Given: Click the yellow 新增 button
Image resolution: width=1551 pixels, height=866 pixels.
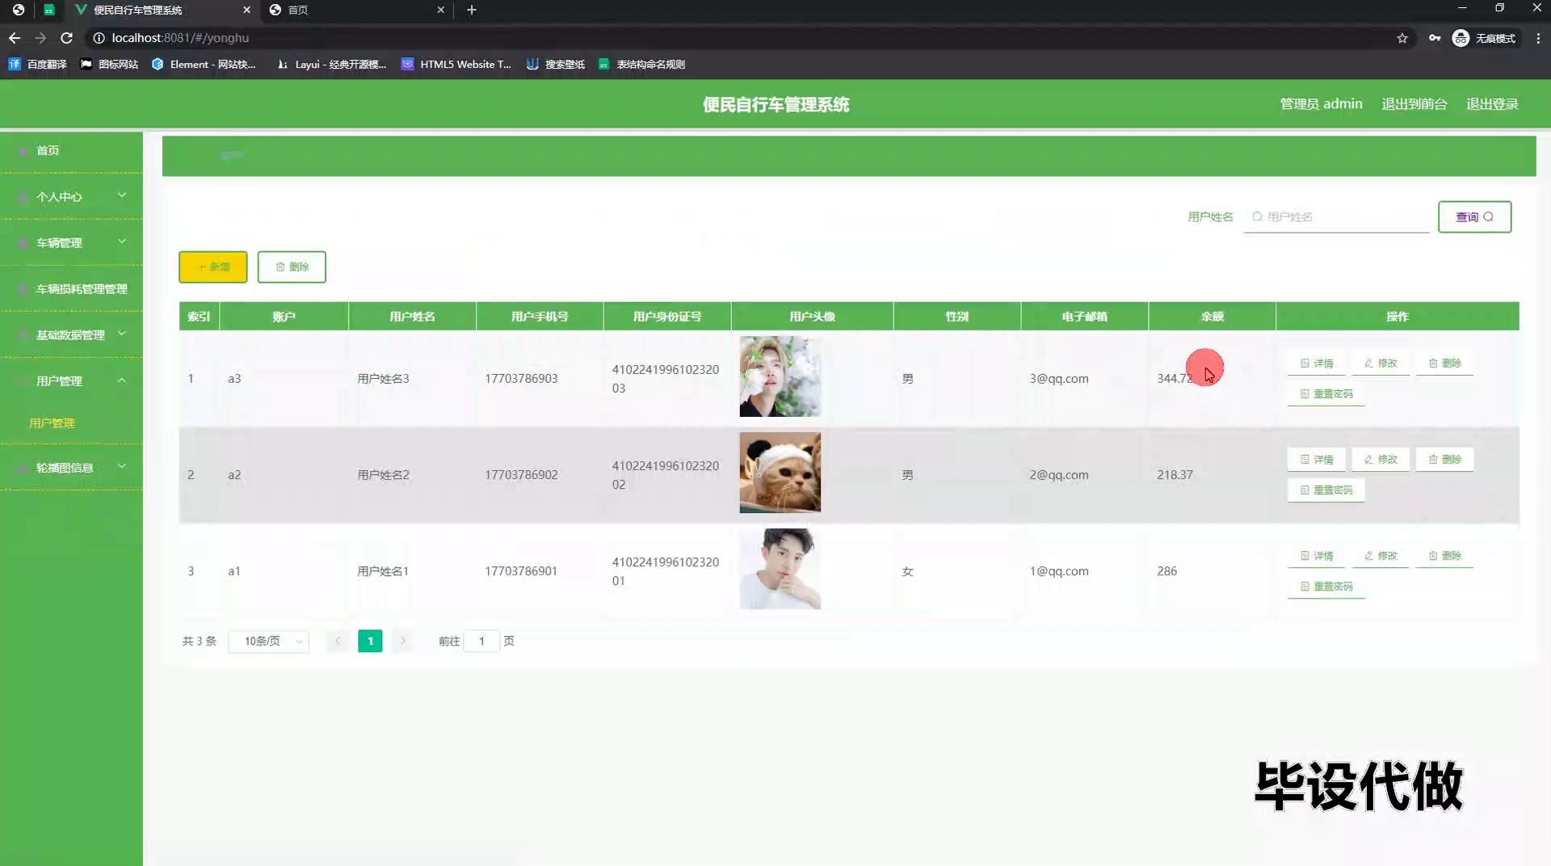Looking at the screenshot, I should point(213,267).
